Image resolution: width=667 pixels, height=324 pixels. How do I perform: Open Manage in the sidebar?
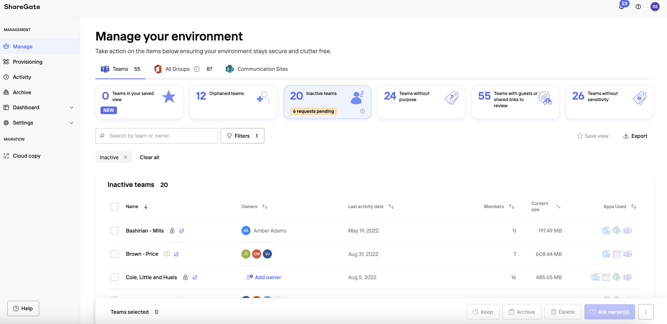pos(40,46)
